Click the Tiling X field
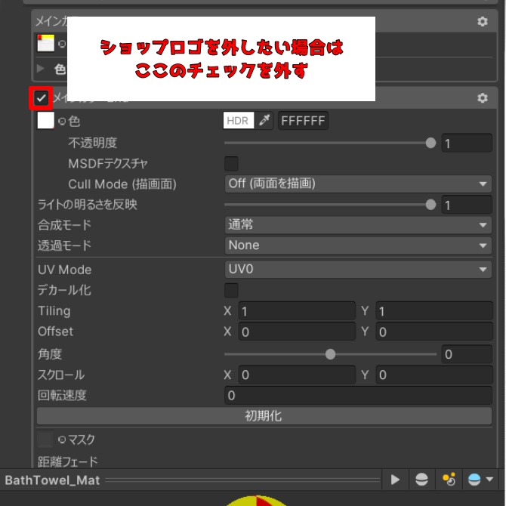506x506 pixels. pos(297,311)
